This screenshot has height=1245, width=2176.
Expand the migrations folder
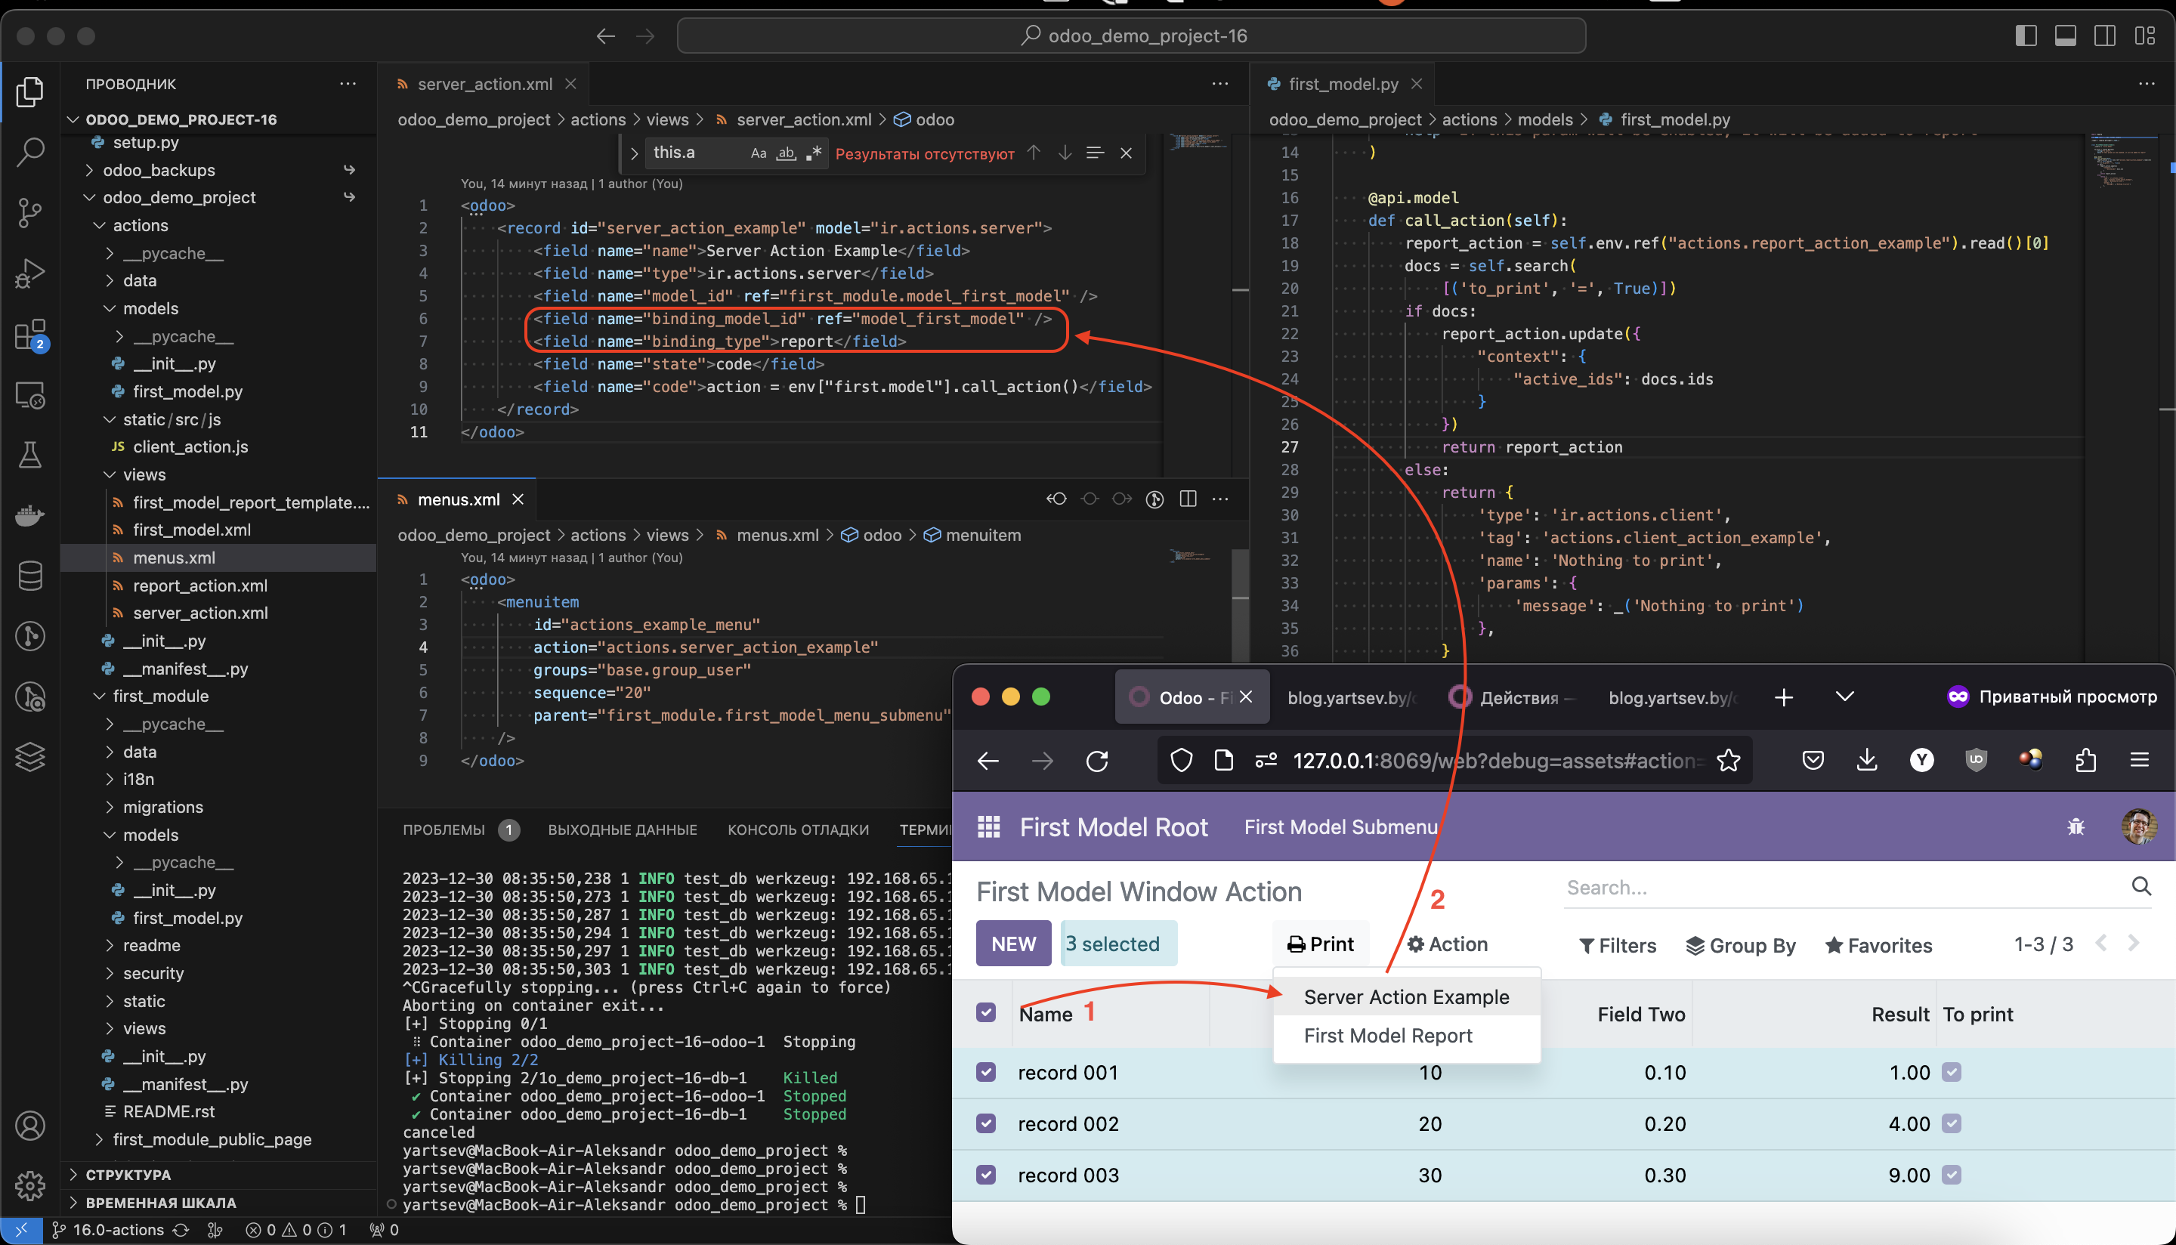point(162,806)
